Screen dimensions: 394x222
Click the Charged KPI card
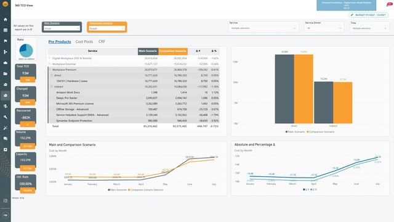(x=25, y=96)
